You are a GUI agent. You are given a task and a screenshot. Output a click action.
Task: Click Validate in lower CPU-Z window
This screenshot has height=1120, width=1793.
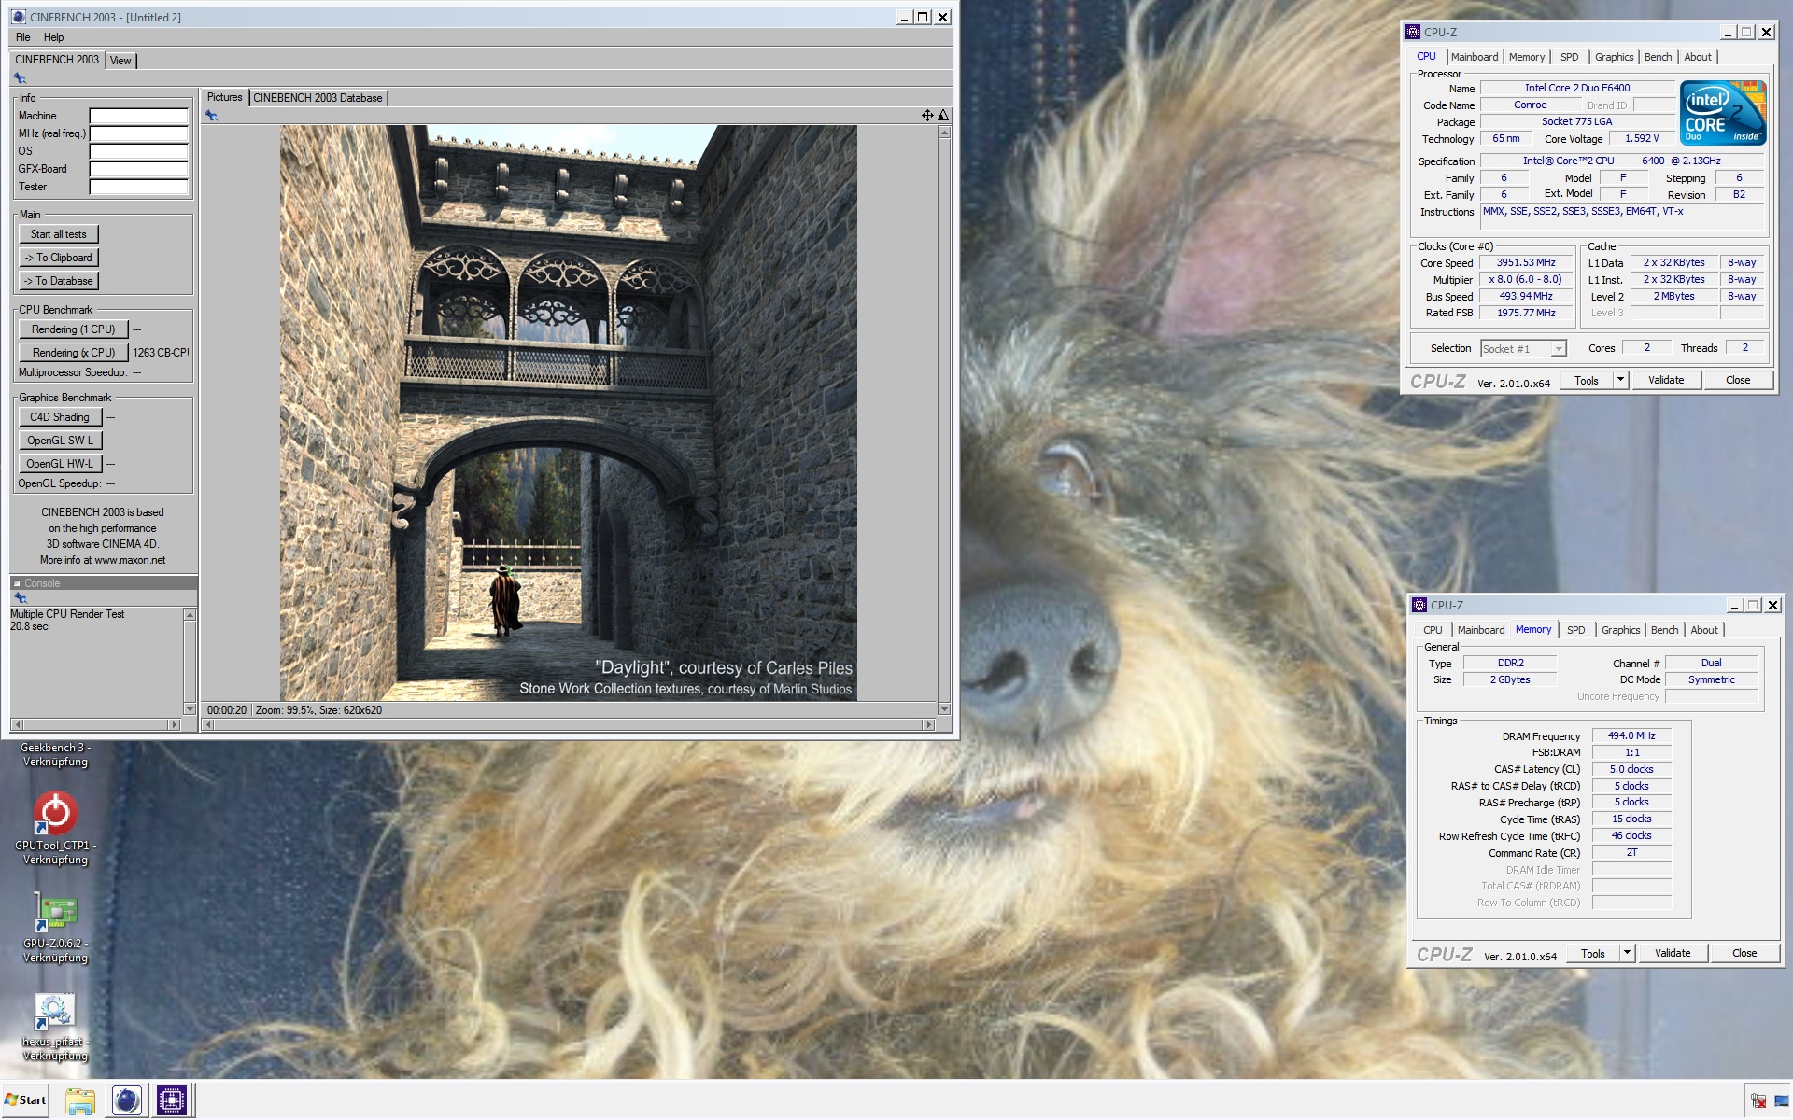(1673, 953)
